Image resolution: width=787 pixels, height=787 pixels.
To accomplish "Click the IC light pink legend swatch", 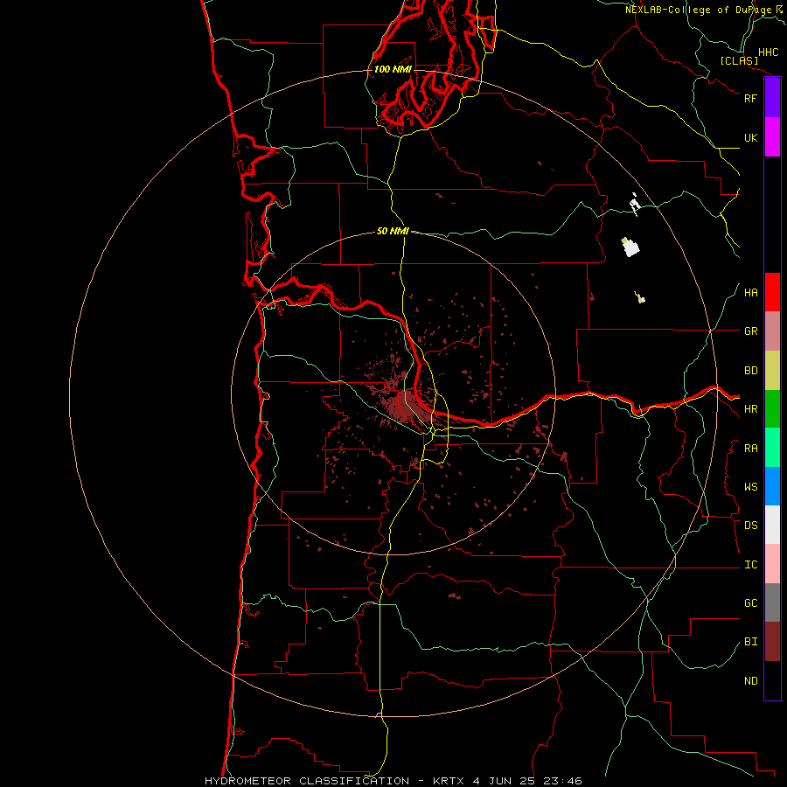I will click(772, 564).
